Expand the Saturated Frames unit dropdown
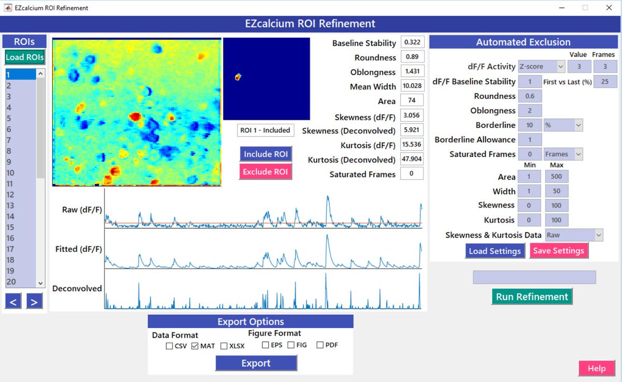The height and width of the screenshot is (382, 622). pos(563,154)
